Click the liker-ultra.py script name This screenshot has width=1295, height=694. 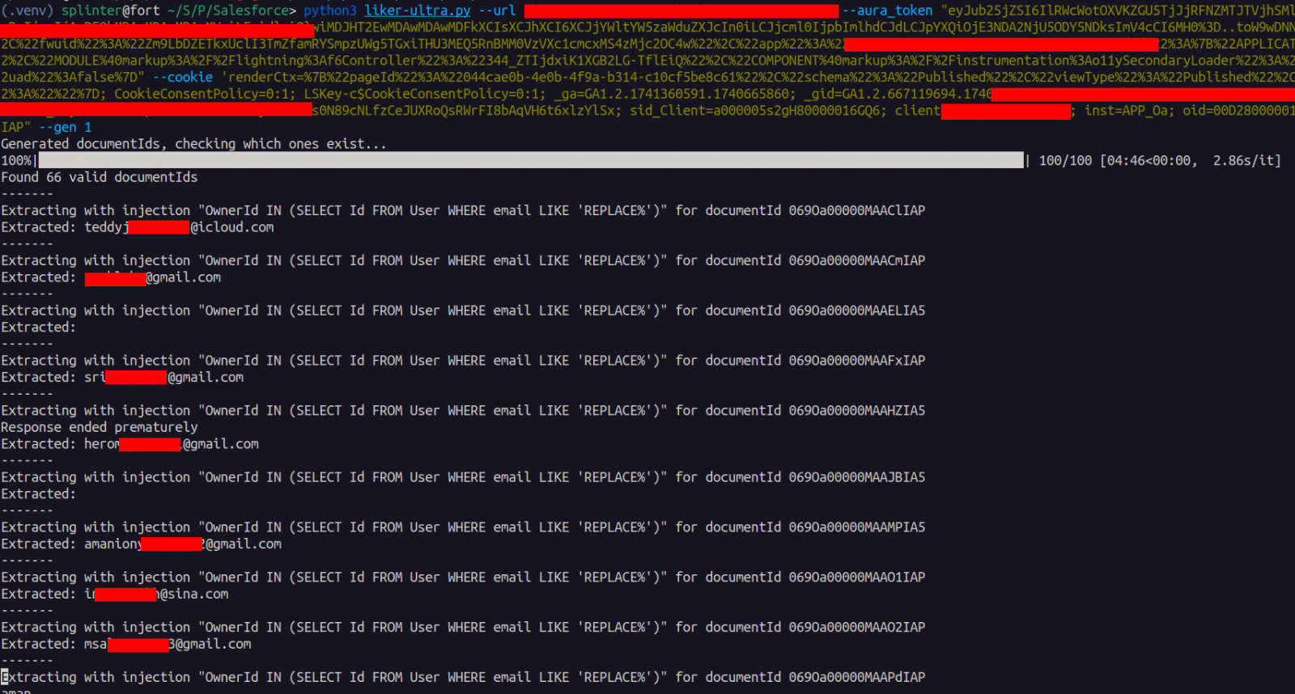coord(417,11)
